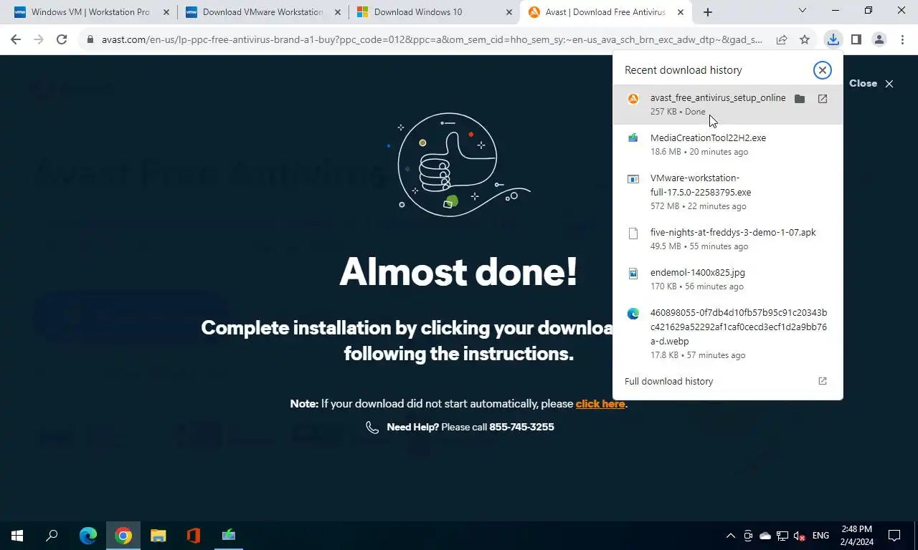This screenshot has height=550, width=918.
Task: Open a new browser tab
Action: pos(708,12)
